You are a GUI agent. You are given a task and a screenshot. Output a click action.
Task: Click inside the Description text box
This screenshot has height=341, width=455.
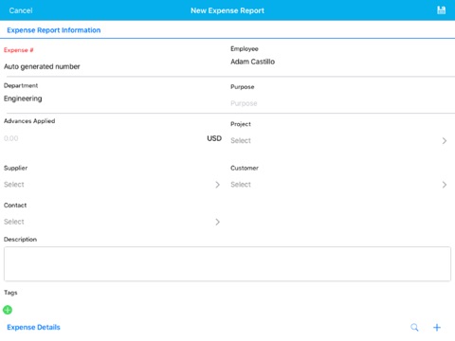(x=227, y=264)
